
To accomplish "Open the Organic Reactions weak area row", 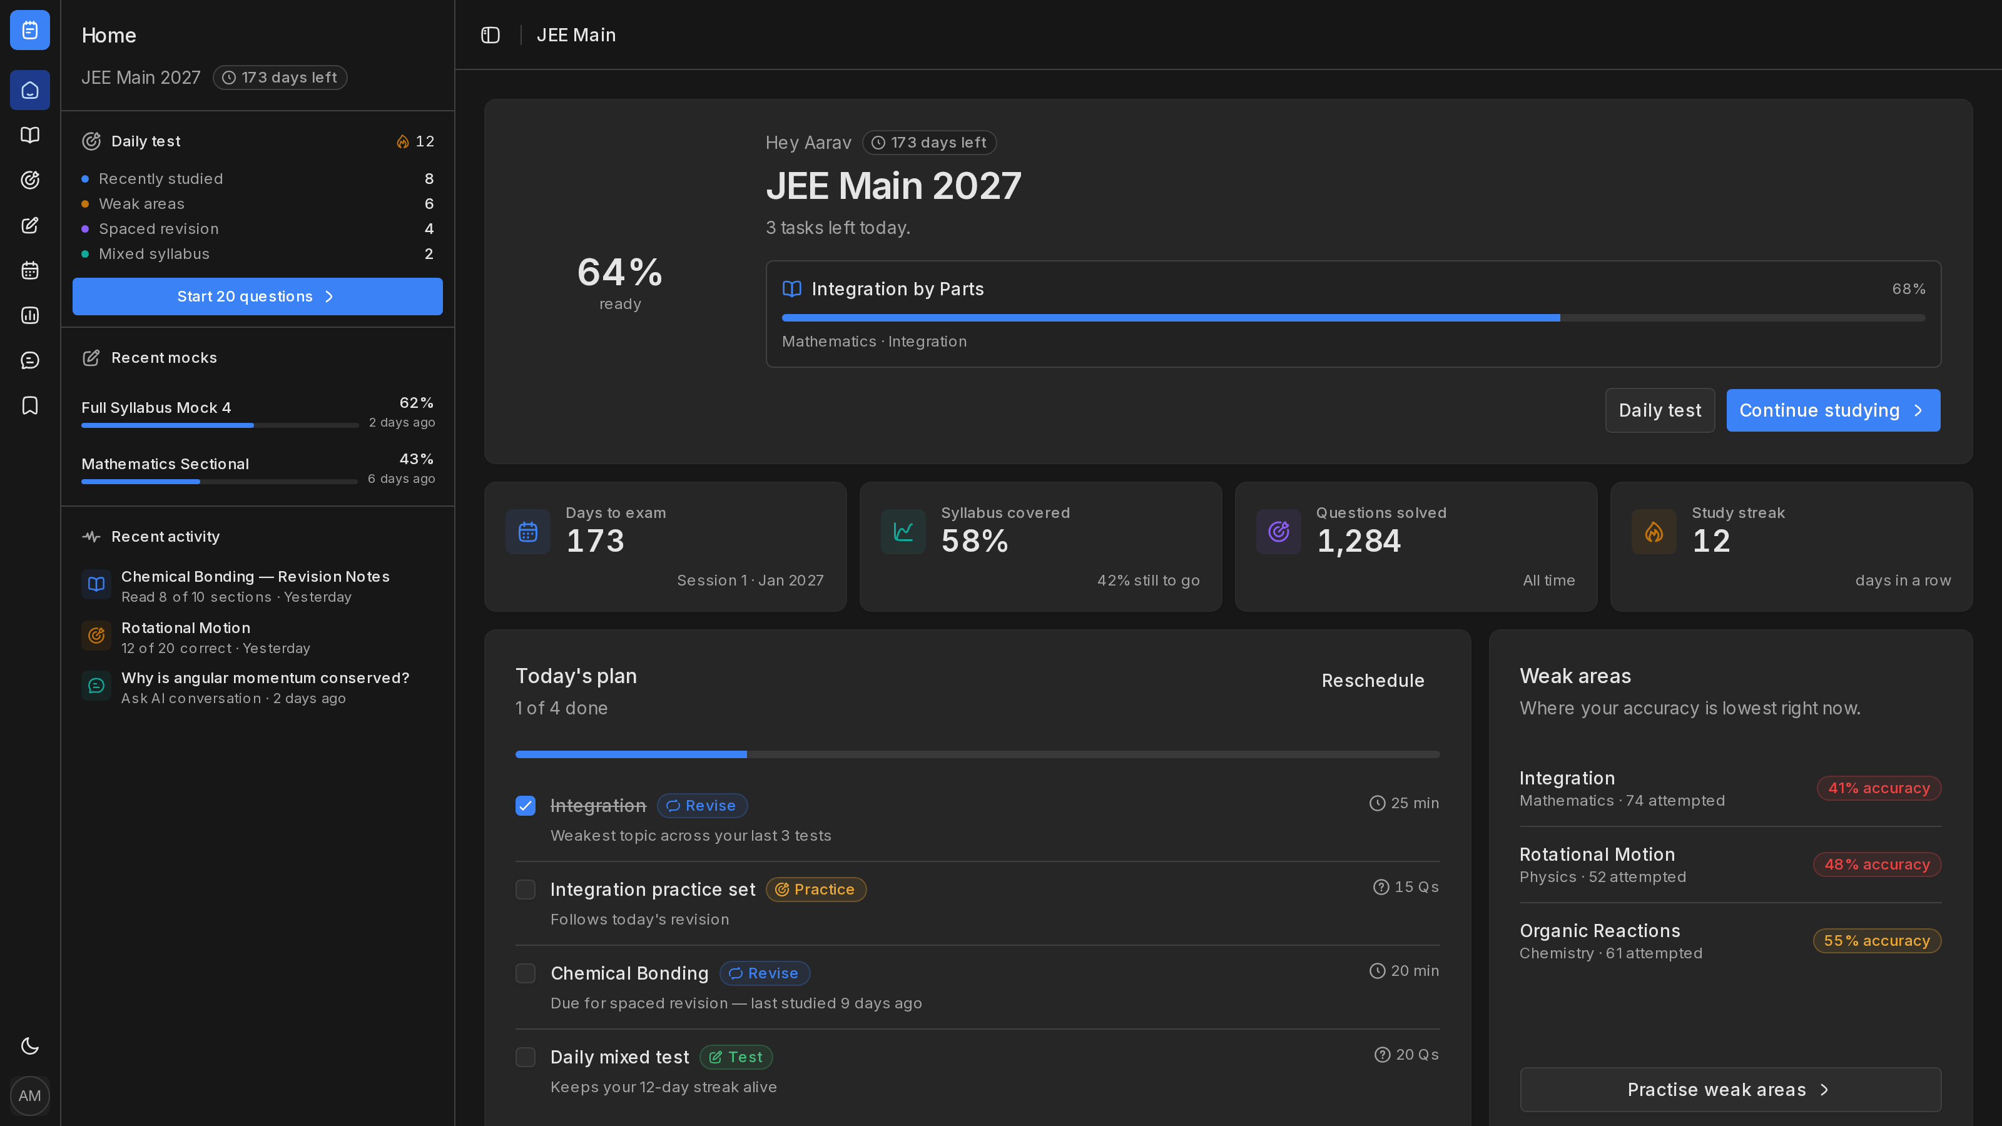I will [x=1730, y=941].
